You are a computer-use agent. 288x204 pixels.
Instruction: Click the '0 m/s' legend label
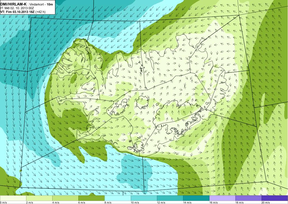coord(3,203)
